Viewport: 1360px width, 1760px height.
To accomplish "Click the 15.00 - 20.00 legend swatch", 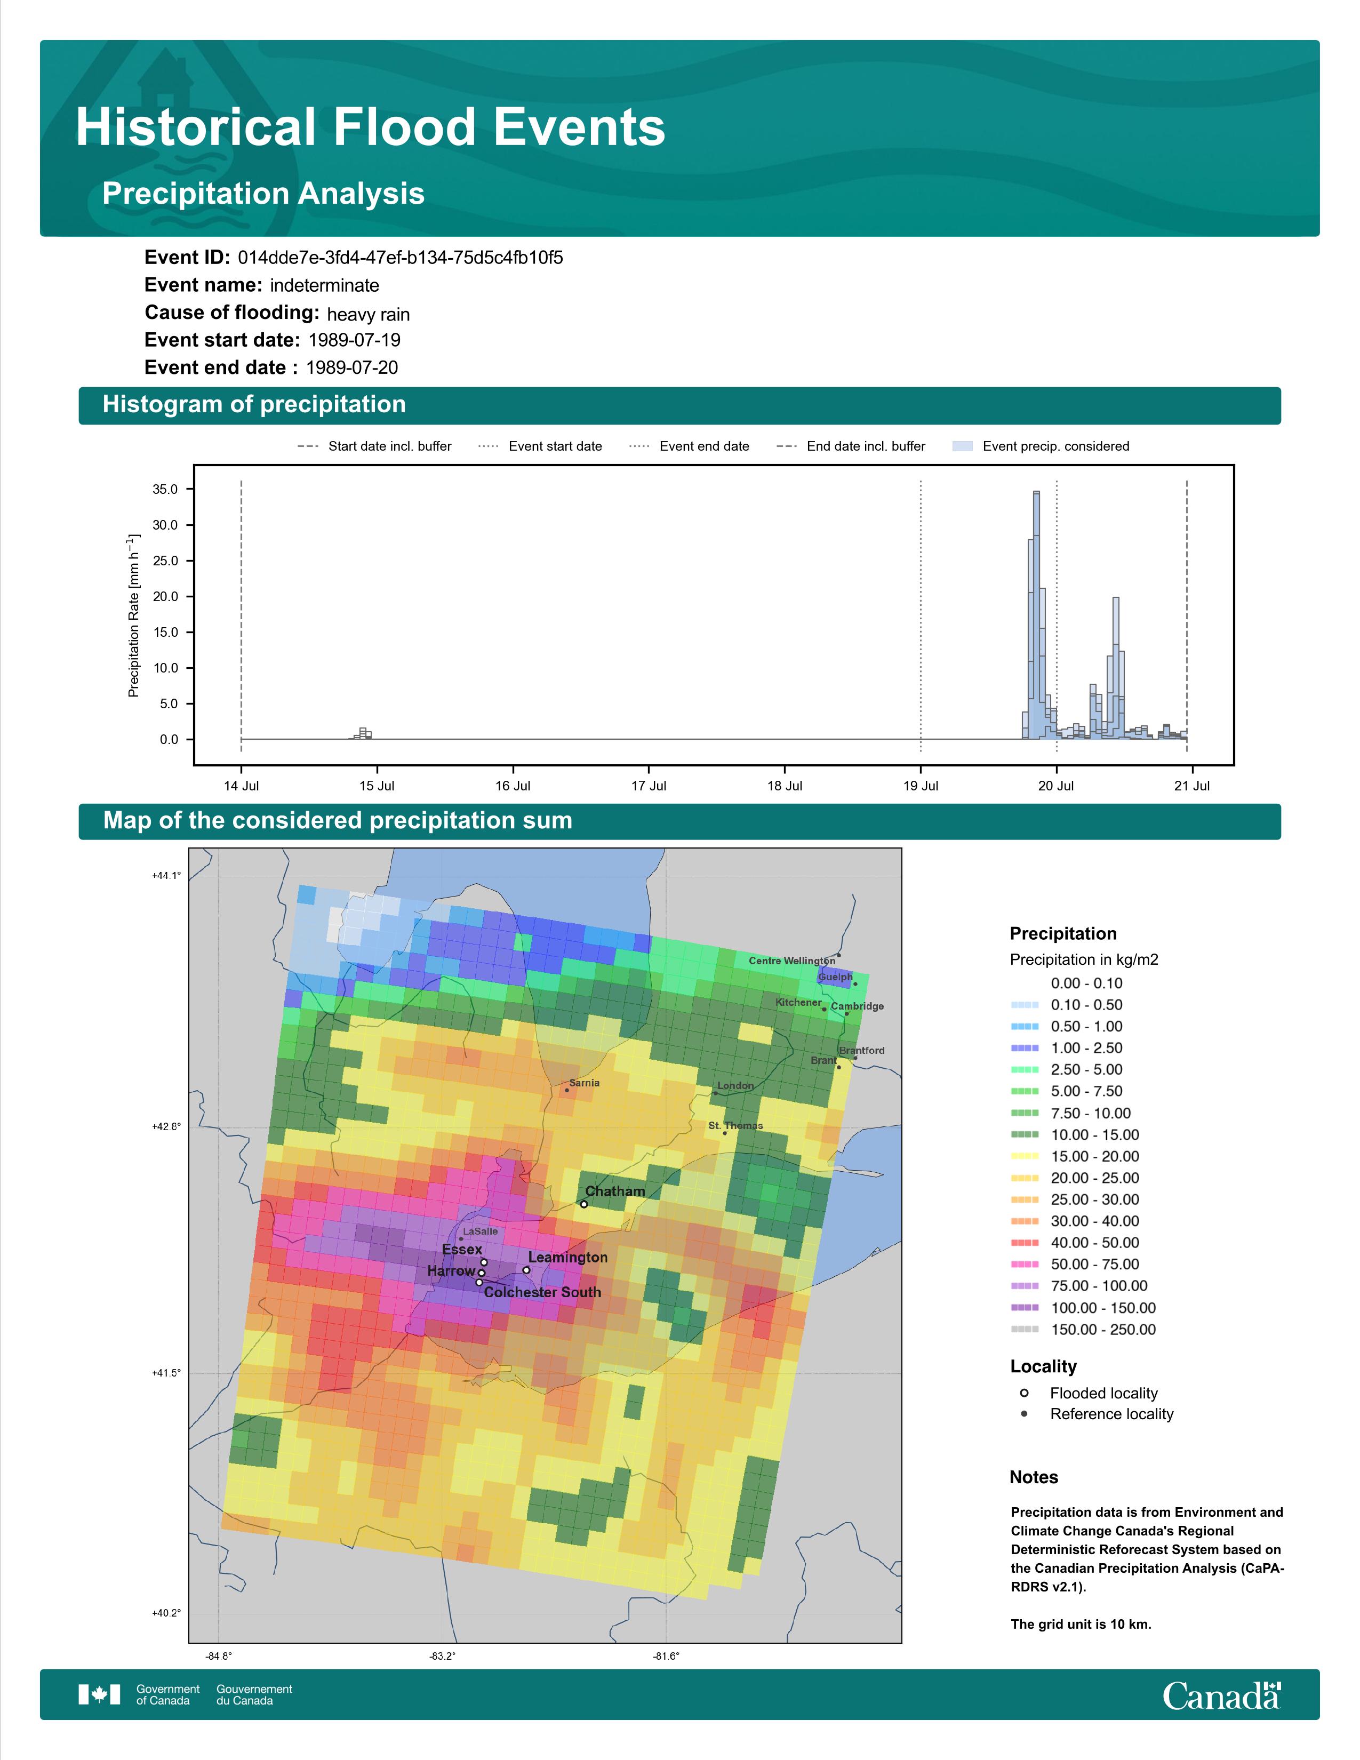I will coord(1025,1156).
